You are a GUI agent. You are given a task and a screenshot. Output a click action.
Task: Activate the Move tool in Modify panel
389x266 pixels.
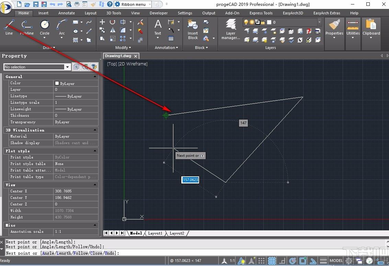click(x=102, y=22)
